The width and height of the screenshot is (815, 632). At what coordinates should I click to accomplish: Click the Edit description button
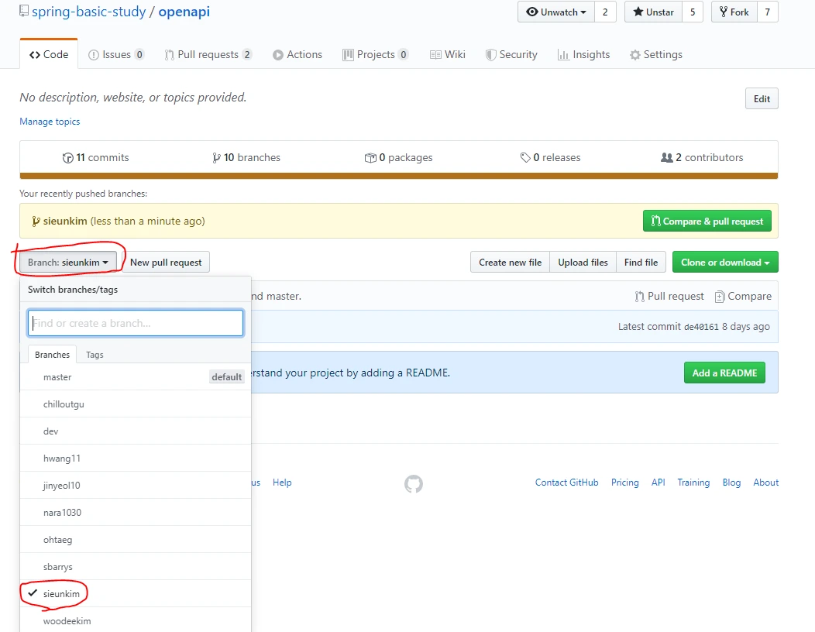click(x=762, y=99)
